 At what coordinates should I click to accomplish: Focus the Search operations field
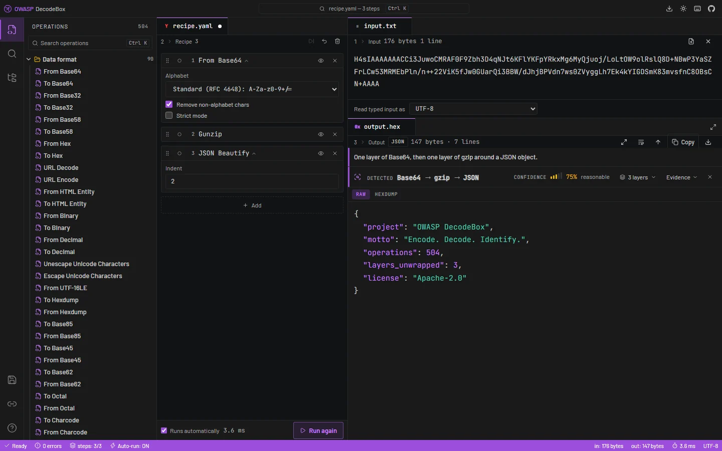(90, 43)
